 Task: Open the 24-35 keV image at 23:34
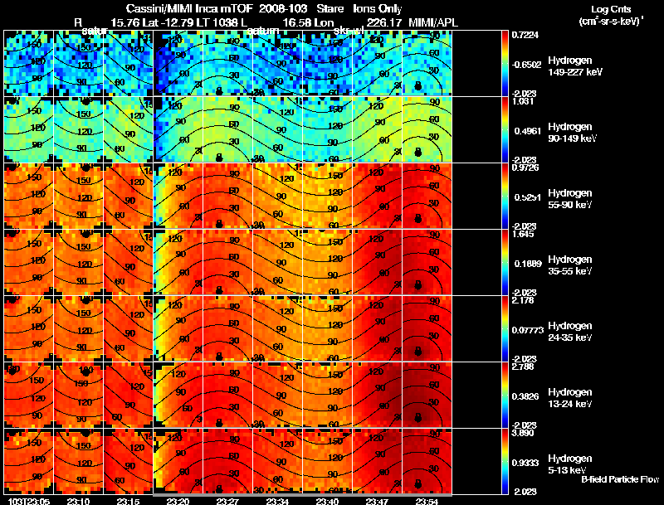coord(277,328)
